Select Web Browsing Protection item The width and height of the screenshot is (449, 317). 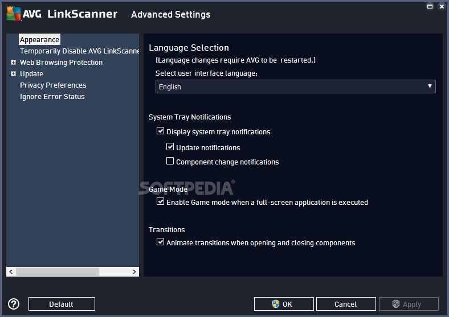click(62, 63)
